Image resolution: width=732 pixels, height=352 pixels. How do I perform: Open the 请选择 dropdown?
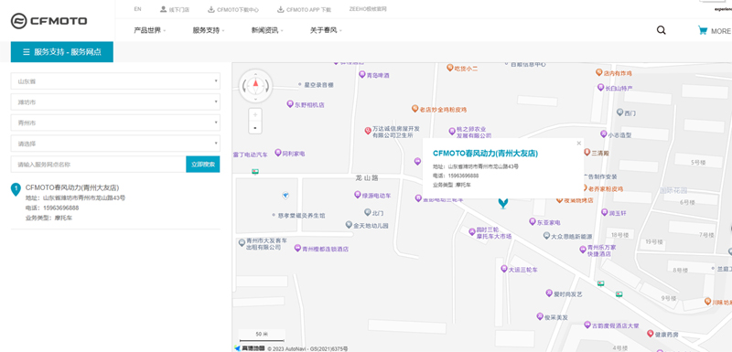[x=115, y=144]
